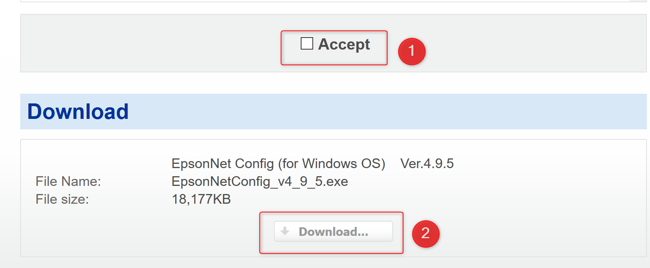Click empty area of the blue Download header bar
This screenshot has height=268, width=650.
(389, 112)
